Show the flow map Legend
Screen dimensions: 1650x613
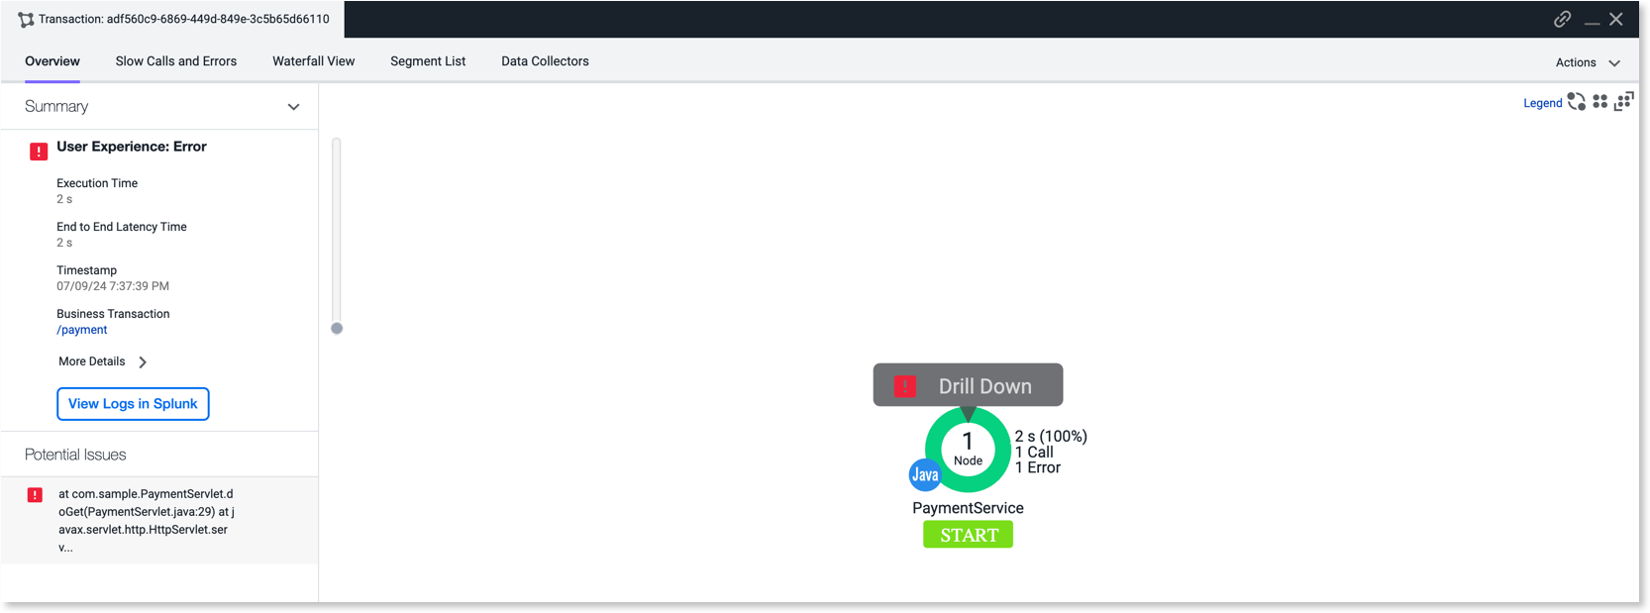[x=1542, y=103]
